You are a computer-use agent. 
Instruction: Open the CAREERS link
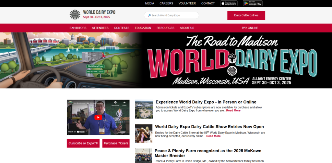coord(166,3)
